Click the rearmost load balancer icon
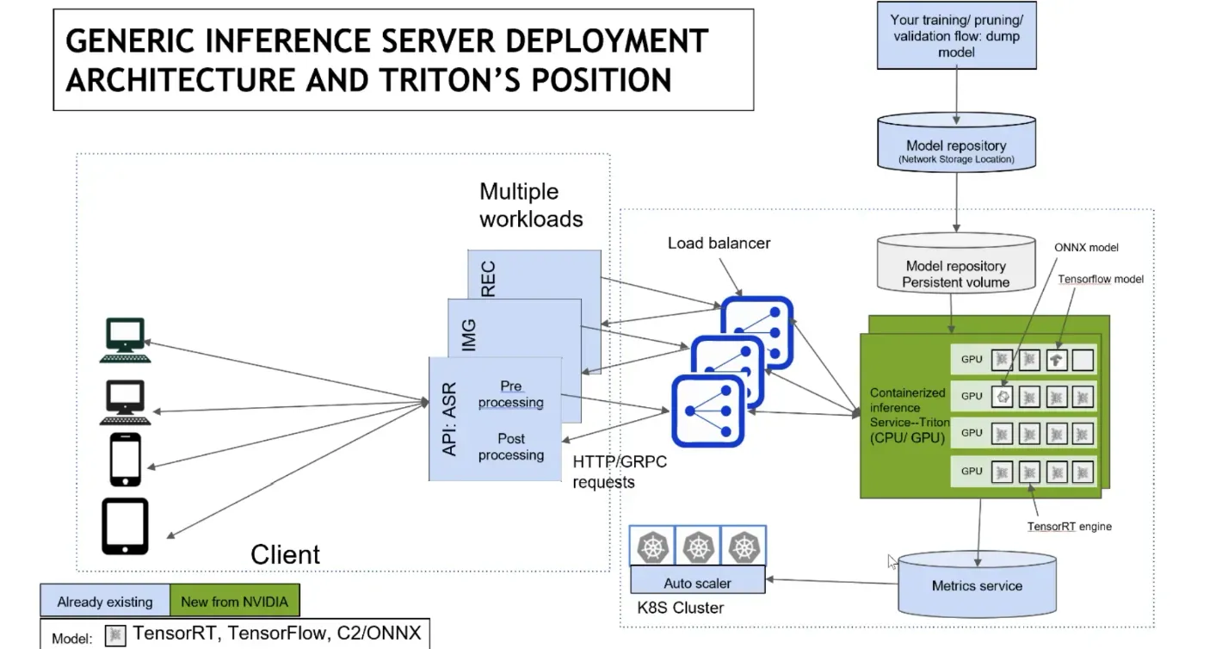 click(x=757, y=331)
